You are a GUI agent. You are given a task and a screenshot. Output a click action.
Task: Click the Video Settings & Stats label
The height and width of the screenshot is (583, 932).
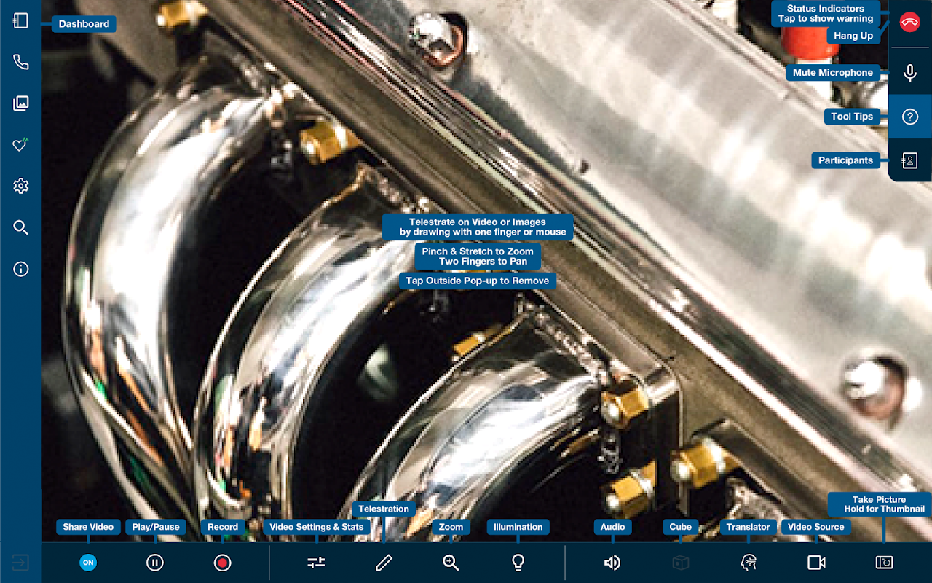pyautogui.click(x=317, y=527)
